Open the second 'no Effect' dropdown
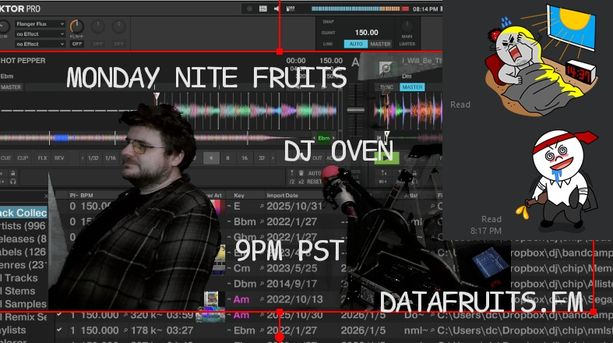The width and height of the screenshot is (613, 343). [40, 34]
